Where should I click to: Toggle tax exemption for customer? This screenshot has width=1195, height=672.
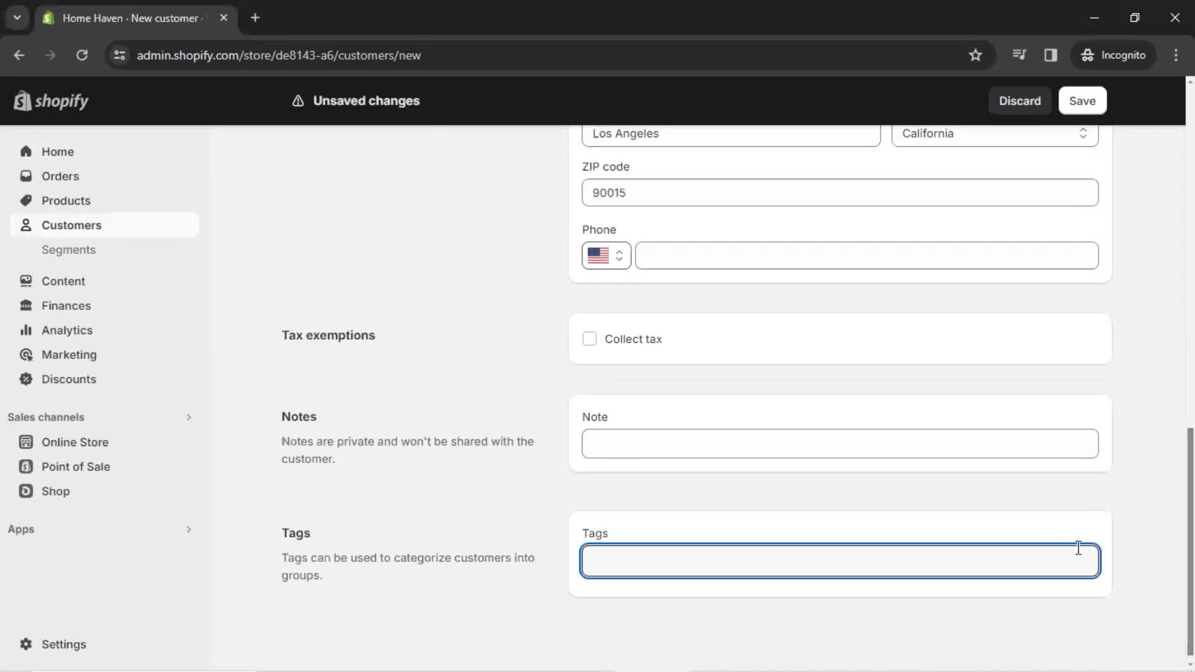(590, 339)
